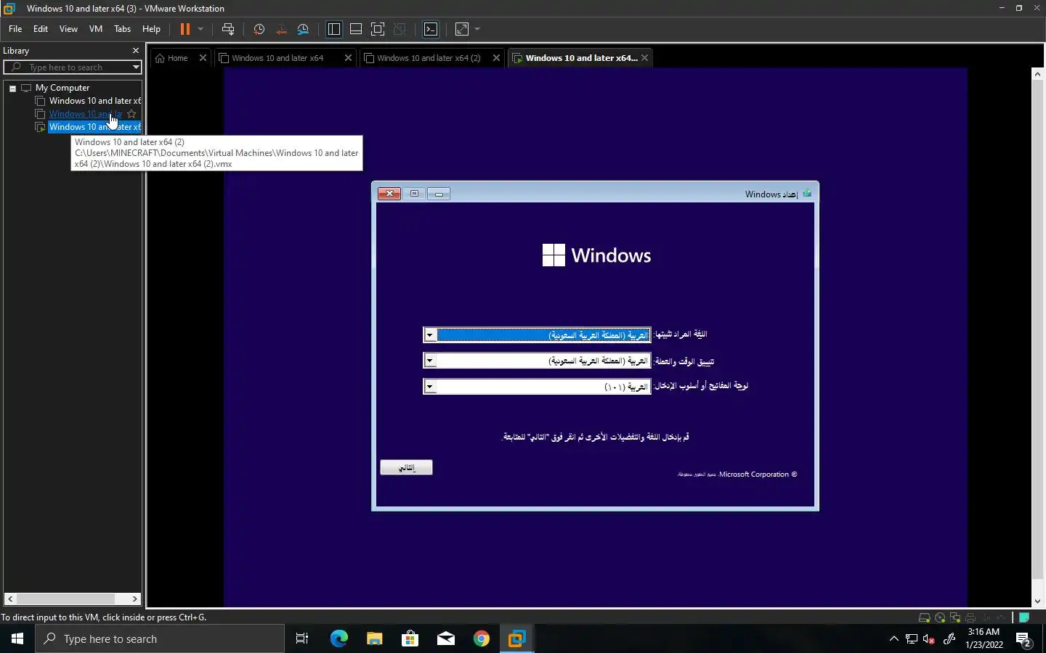Open the notification center icon

pyautogui.click(x=1024, y=640)
